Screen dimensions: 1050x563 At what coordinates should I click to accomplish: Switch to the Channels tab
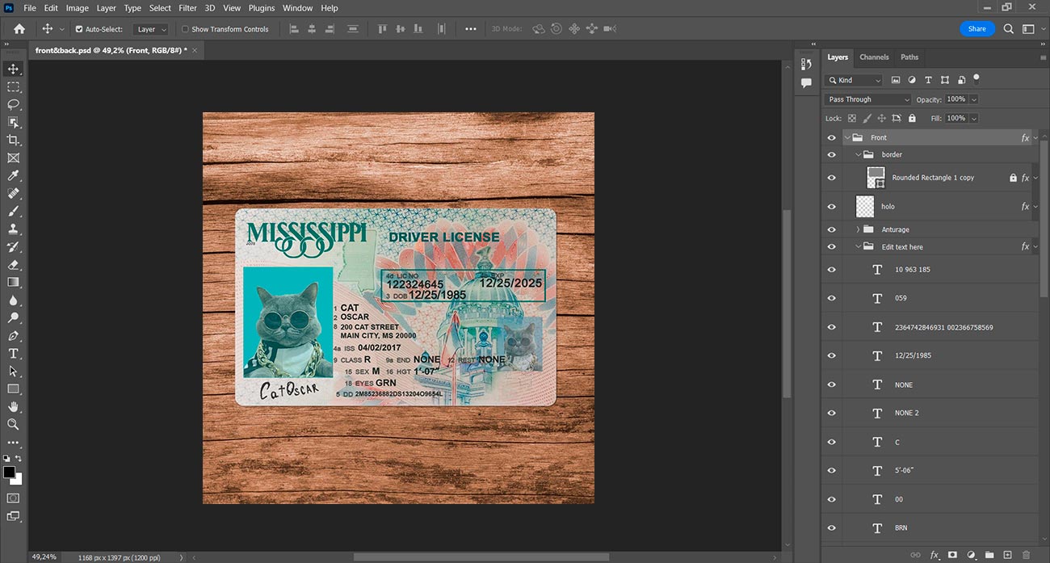tap(874, 57)
